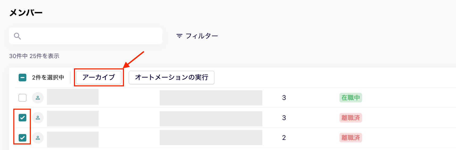456x150 pixels.
Task: Uncheck the bottom row's member checkbox
Action: (x=23, y=138)
